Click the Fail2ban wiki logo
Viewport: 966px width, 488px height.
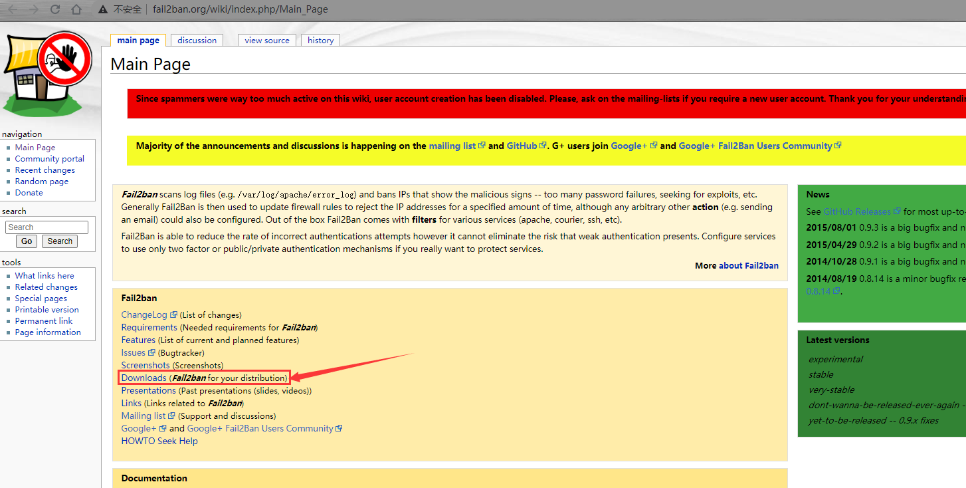pyautogui.click(x=47, y=73)
